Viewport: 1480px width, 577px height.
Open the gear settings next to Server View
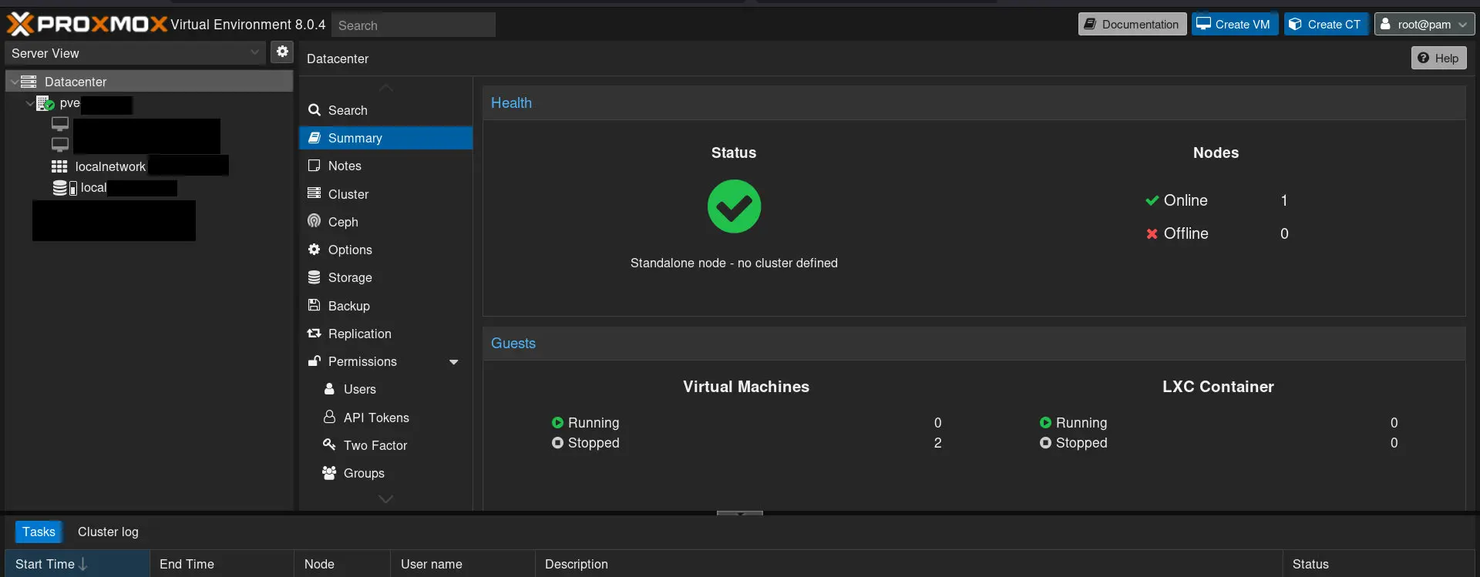tap(283, 52)
